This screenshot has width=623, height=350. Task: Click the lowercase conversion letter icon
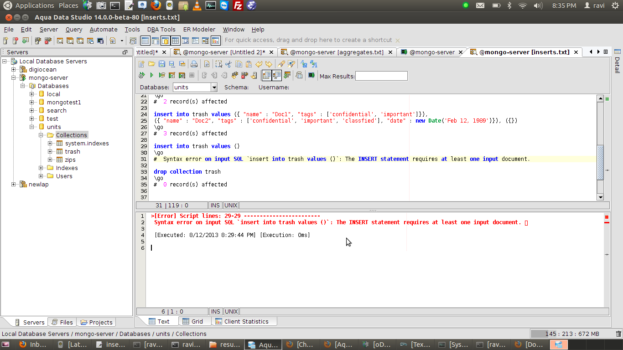(304, 64)
